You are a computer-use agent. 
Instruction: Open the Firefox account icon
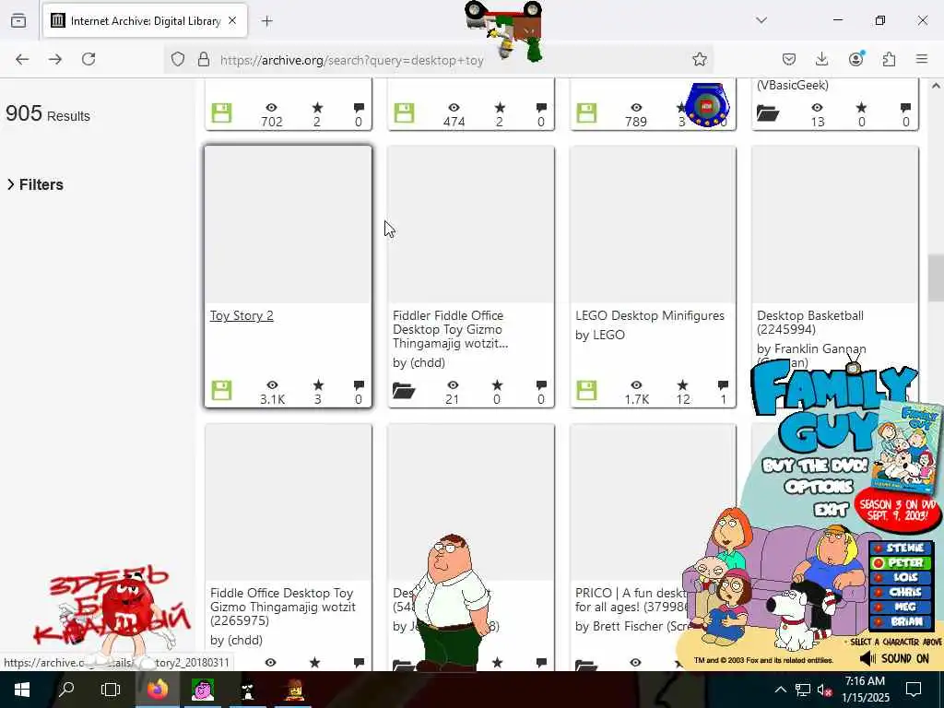coord(855,58)
